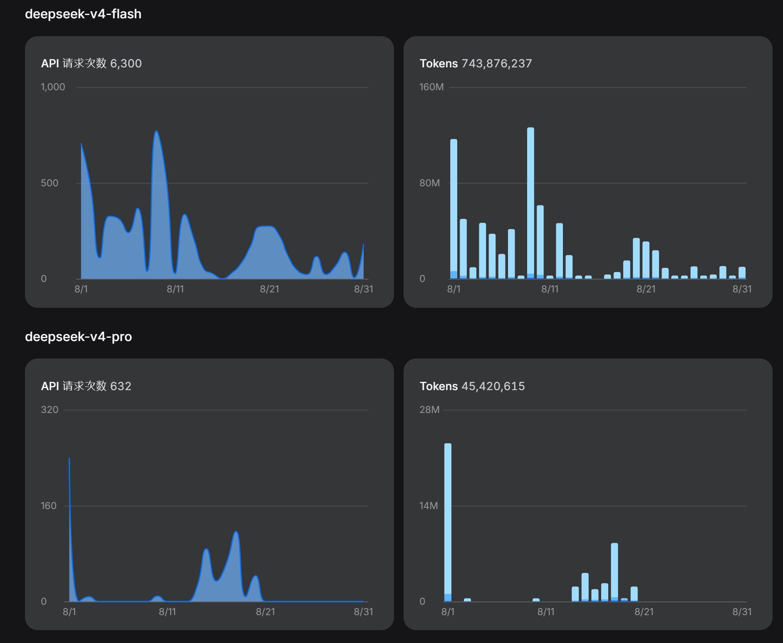Click 8/1 label under flash requests chart
The width and height of the screenshot is (783, 643).
pos(81,289)
